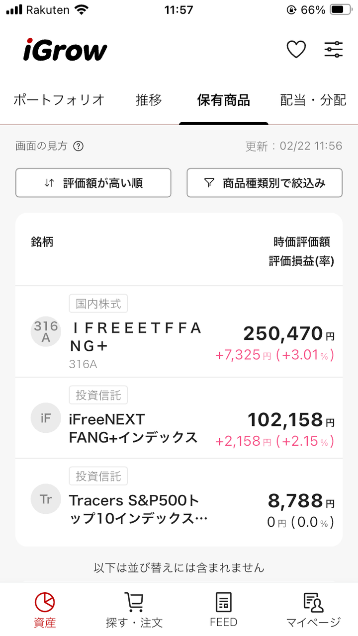Tap the heart favorites icon

point(296,49)
